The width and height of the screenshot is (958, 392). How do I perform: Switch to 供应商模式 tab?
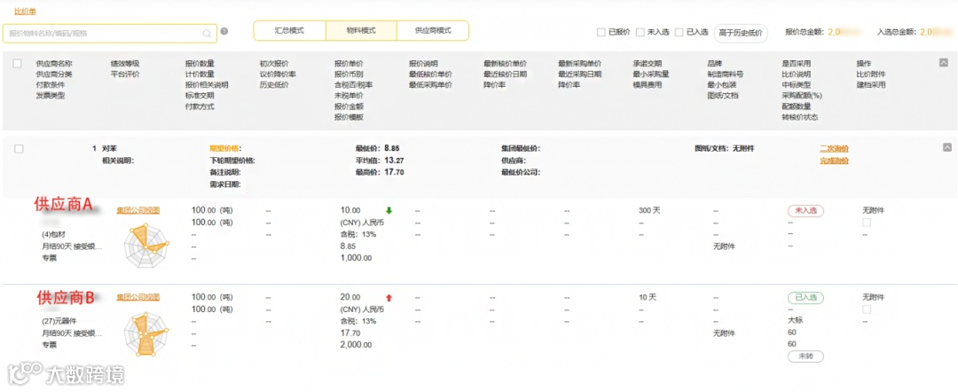[433, 30]
